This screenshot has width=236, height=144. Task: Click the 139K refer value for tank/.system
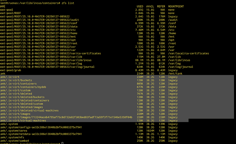[162, 124]
